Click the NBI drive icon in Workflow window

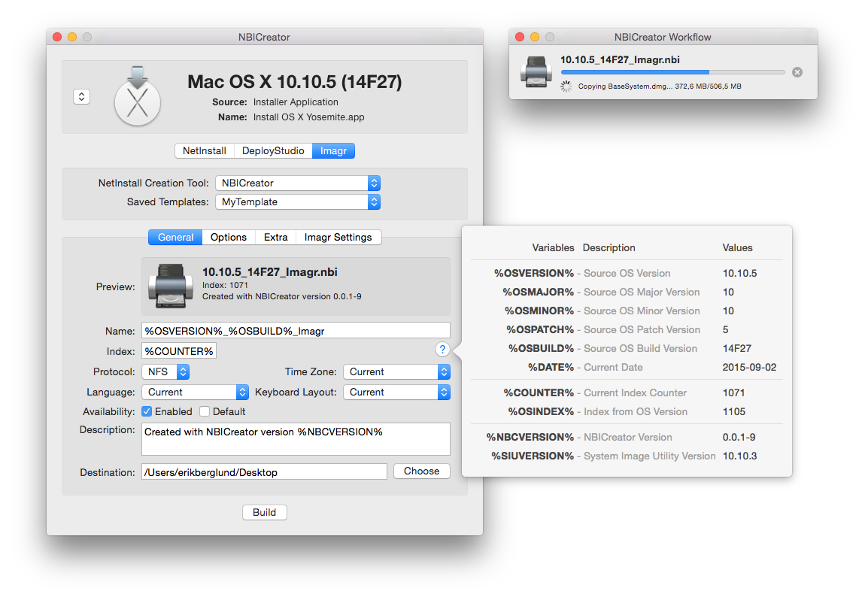(536, 71)
